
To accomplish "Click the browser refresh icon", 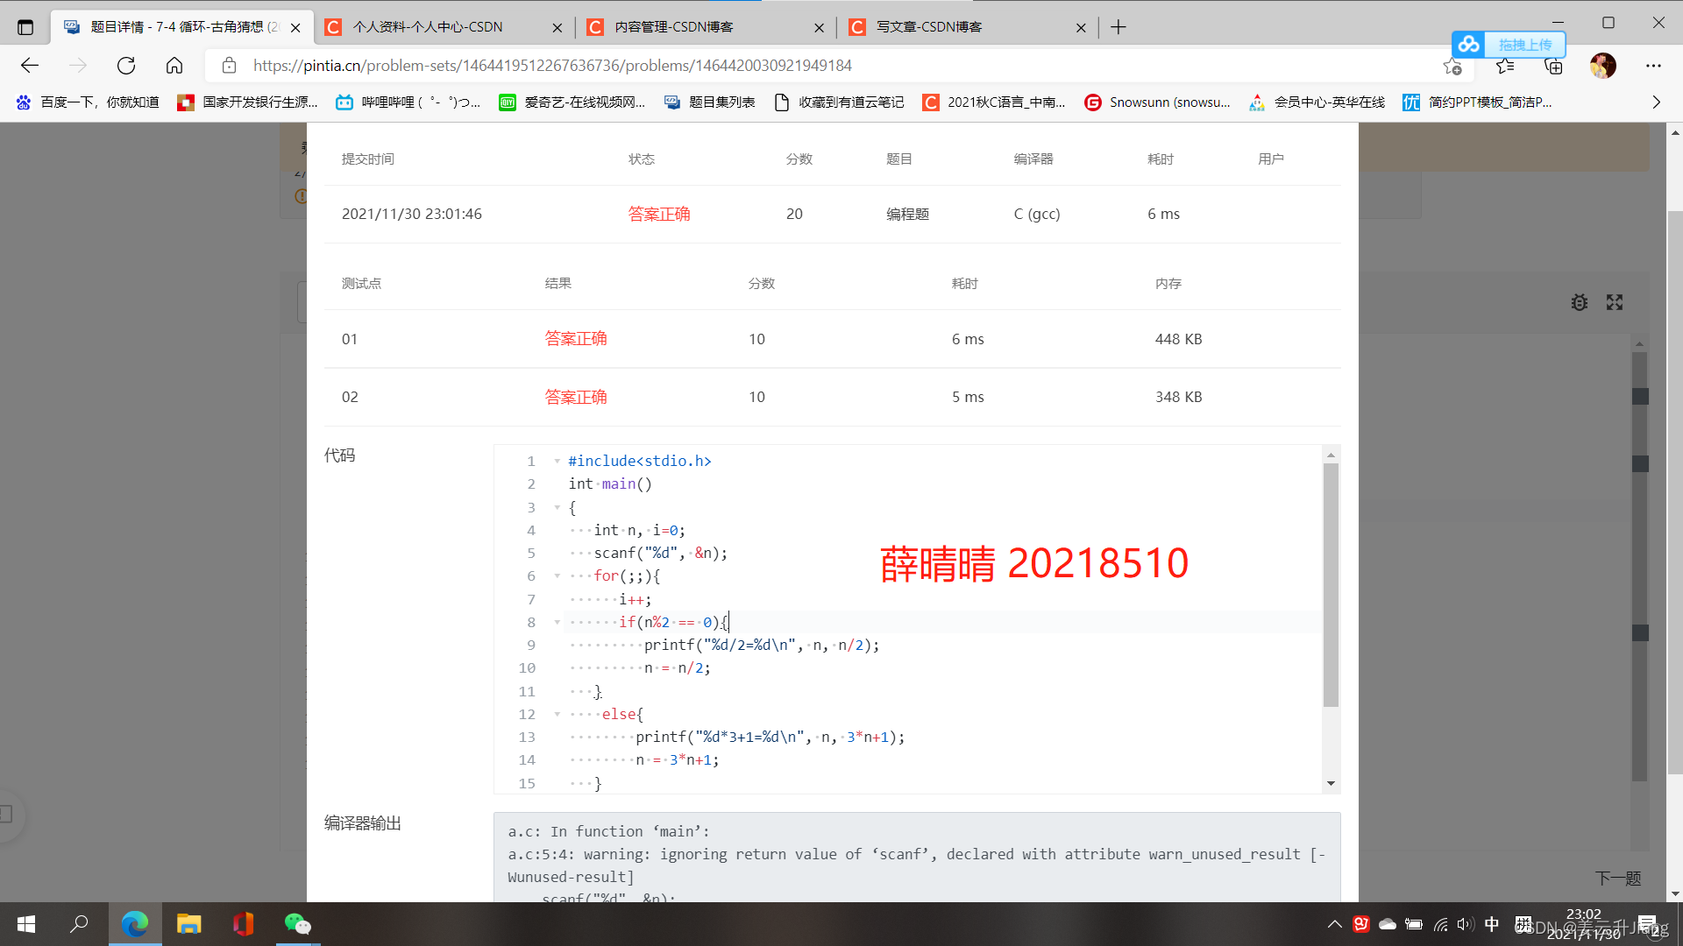I will pyautogui.click(x=126, y=66).
